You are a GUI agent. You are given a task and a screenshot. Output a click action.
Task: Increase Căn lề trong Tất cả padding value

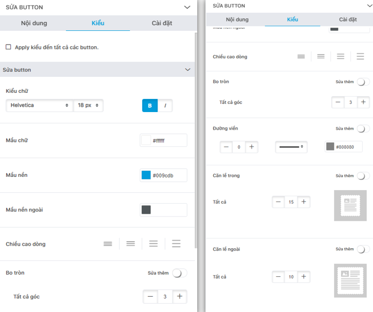click(x=304, y=202)
